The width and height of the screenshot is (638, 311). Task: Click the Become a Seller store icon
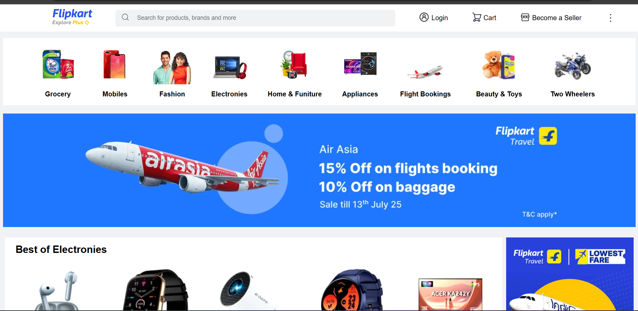[x=525, y=17]
